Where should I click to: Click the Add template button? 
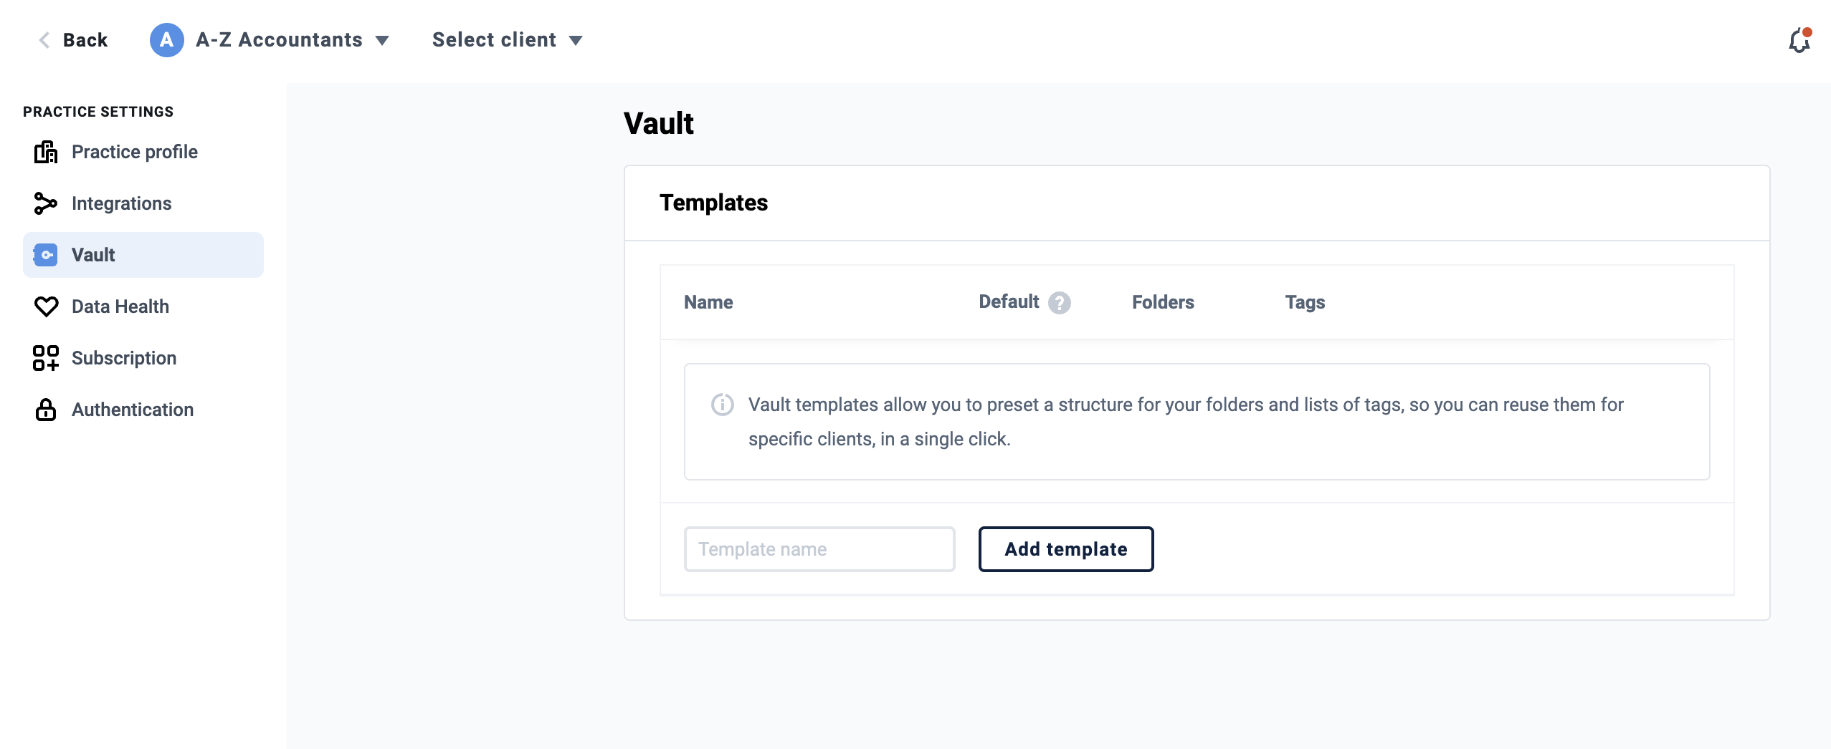click(1065, 549)
